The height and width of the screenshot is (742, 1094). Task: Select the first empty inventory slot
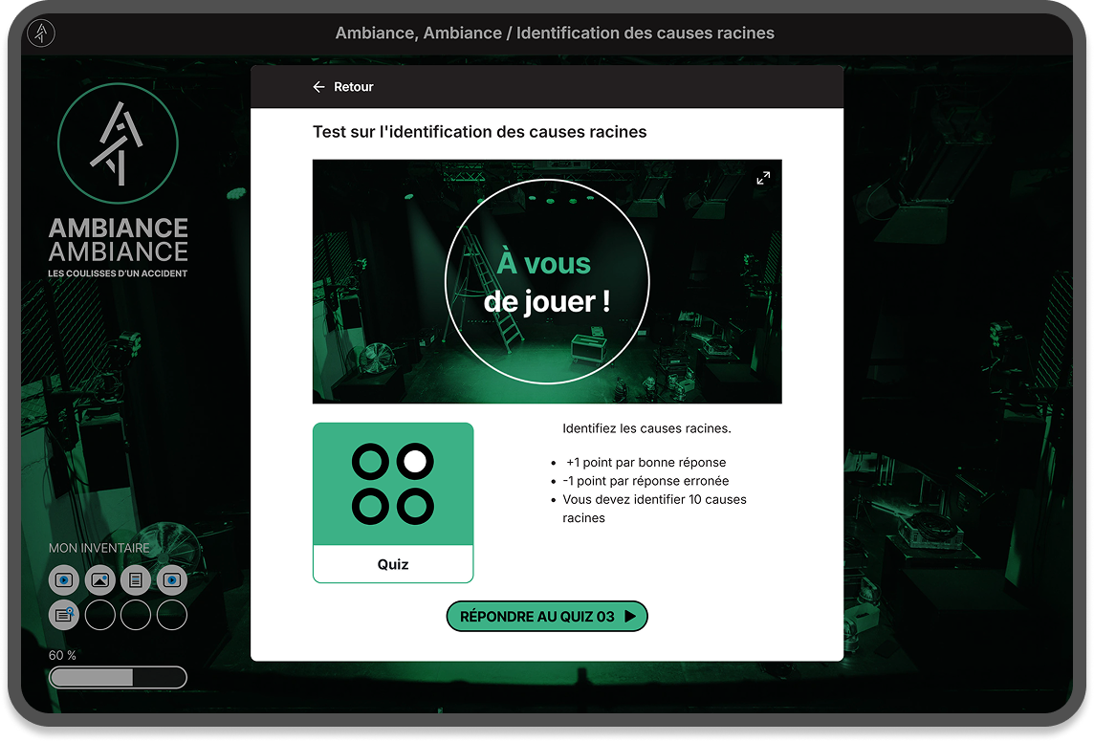[x=100, y=615]
